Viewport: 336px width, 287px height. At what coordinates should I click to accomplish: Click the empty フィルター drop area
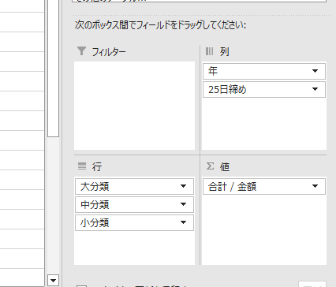[135, 106]
